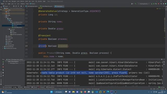Viewport: 167px width, 94px height.
Task: Open File Explorer from taskbar
Action: click(x=74, y=92)
